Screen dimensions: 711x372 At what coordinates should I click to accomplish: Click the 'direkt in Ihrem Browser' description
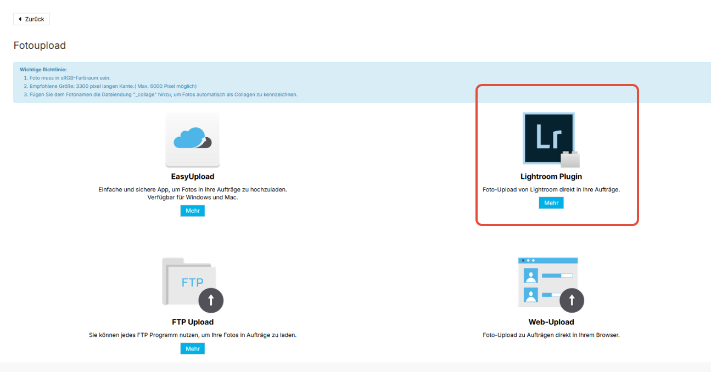tap(551, 335)
